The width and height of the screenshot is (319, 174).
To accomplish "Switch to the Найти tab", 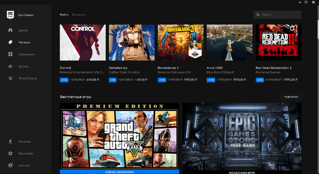I will click(x=64, y=15).
